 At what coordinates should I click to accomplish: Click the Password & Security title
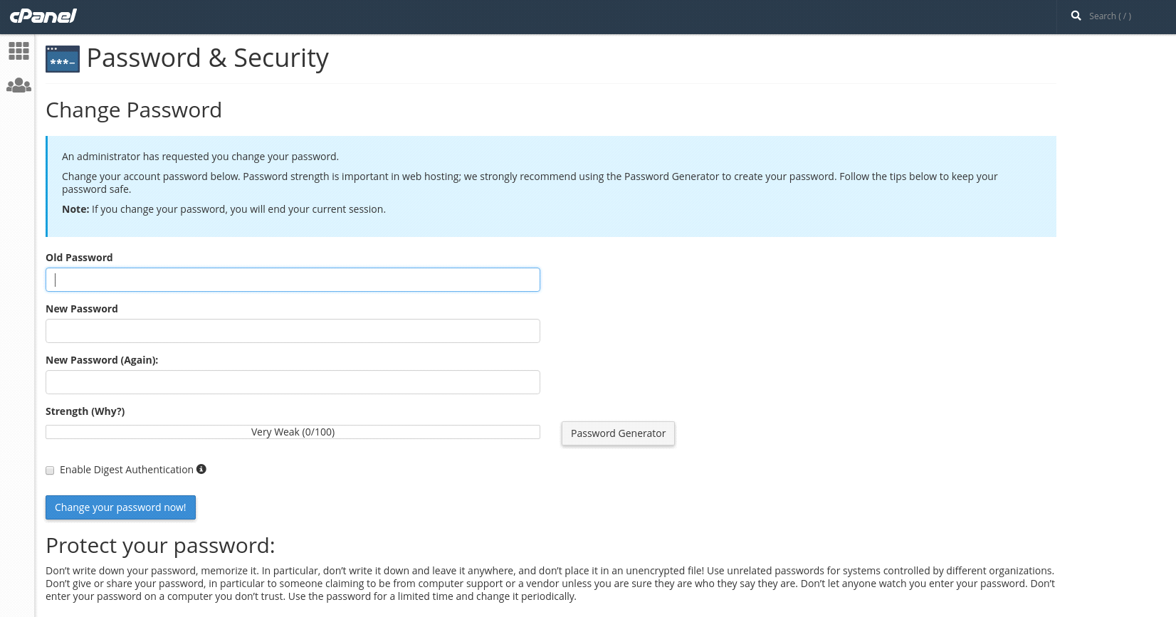[207, 58]
